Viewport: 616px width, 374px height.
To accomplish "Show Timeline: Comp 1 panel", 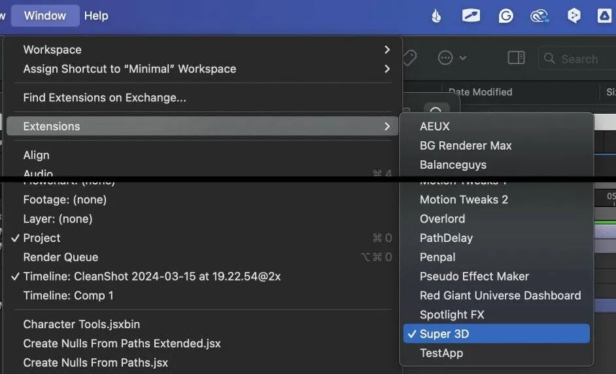I will [202, 296].
